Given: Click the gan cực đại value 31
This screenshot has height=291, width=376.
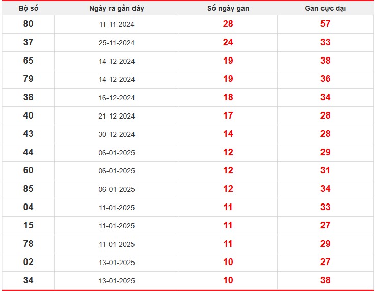Looking at the screenshot, I should pos(325,170).
